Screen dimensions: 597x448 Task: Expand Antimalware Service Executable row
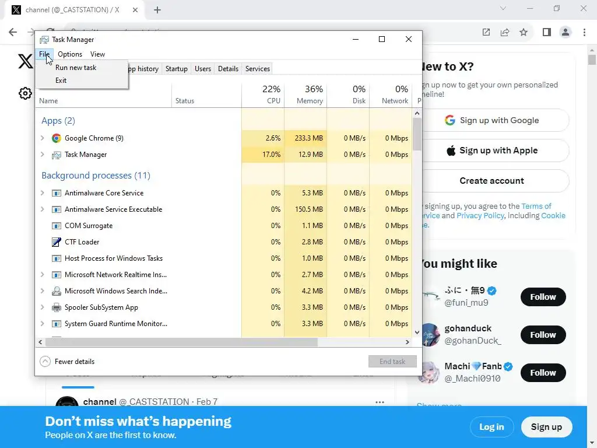[x=42, y=209]
